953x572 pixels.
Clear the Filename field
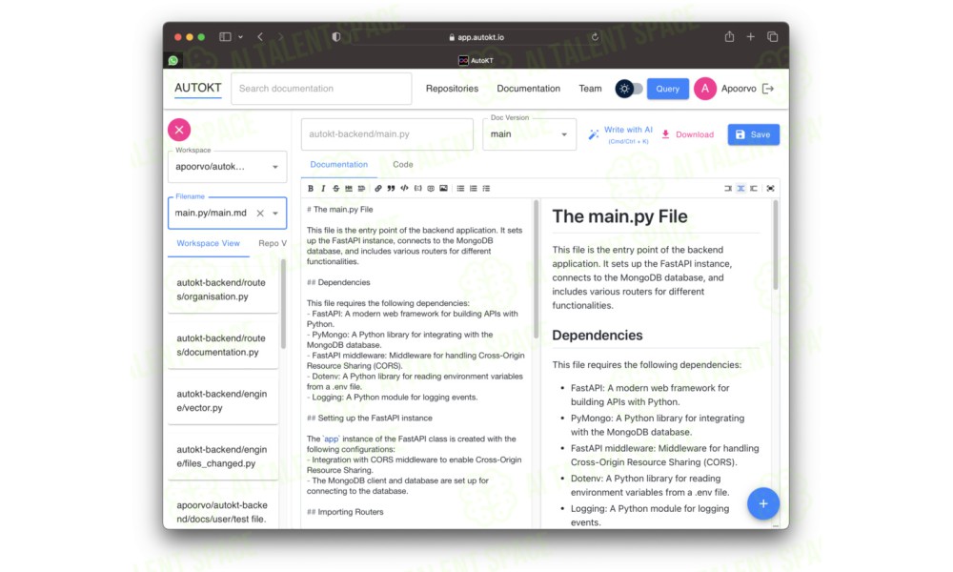click(260, 214)
